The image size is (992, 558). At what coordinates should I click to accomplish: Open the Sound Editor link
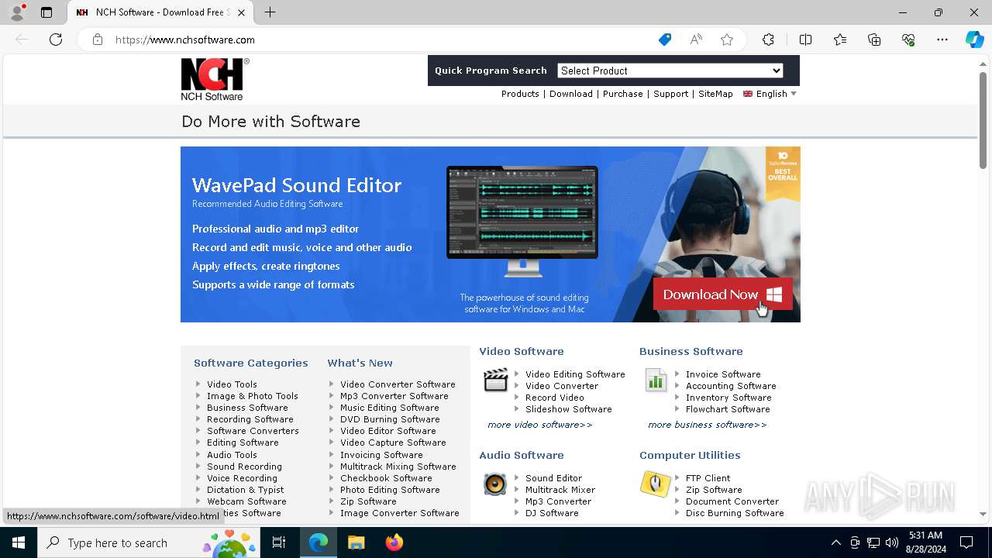pyautogui.click(x=553, y=478)
